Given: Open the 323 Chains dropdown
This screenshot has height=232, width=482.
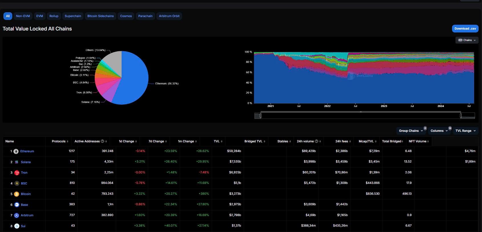Looking at the screenshot, I should click(x=467, y=40).
